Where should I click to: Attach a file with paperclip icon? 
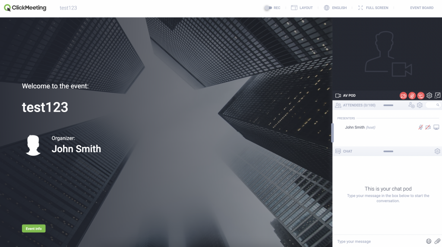tap(437, 241)
